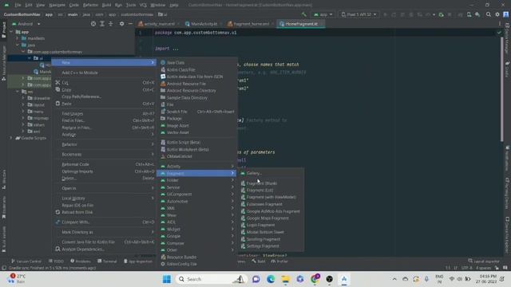
Task: Click the Search Everywhere magnifier icon
Action: [x=488, y=14]
